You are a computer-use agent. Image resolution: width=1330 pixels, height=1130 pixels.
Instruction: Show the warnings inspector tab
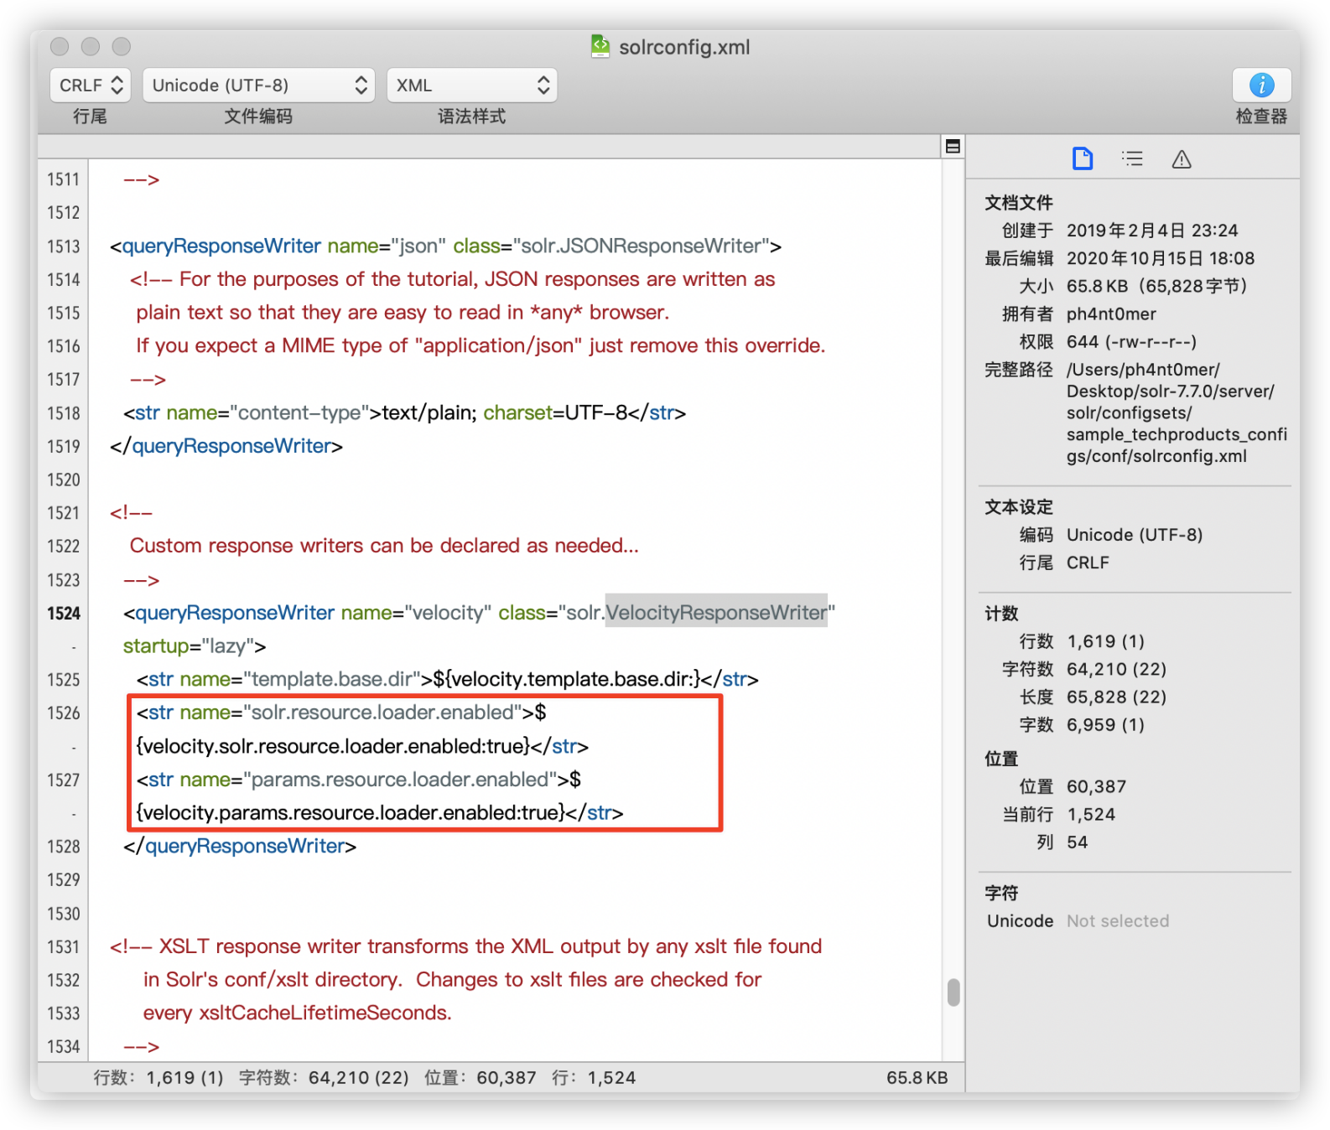(x=1182, y=158)
